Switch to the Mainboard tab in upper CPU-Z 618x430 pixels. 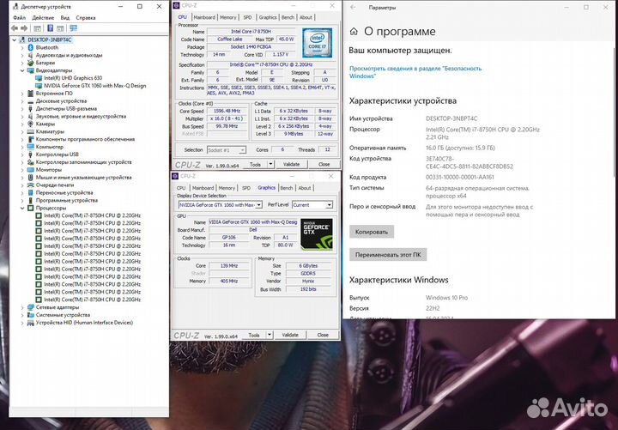point(204,17)
